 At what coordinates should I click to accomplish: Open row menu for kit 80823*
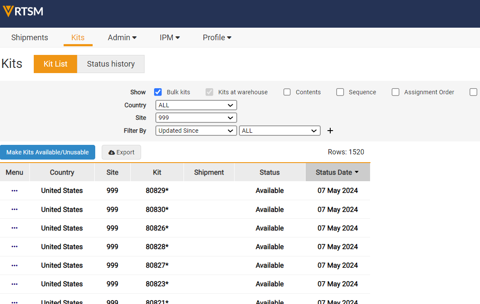coord(14,284)
